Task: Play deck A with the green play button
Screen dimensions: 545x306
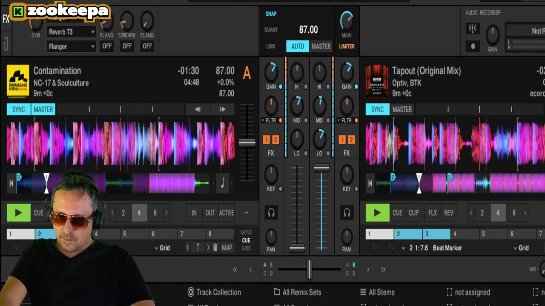Action: pos(18,213)
